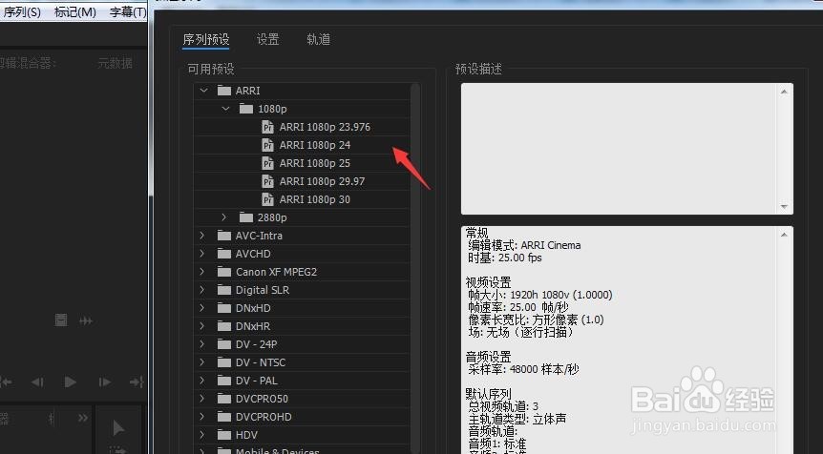
Task: Collapse the ARRI folder chevron
Action: tap(203, 91)
